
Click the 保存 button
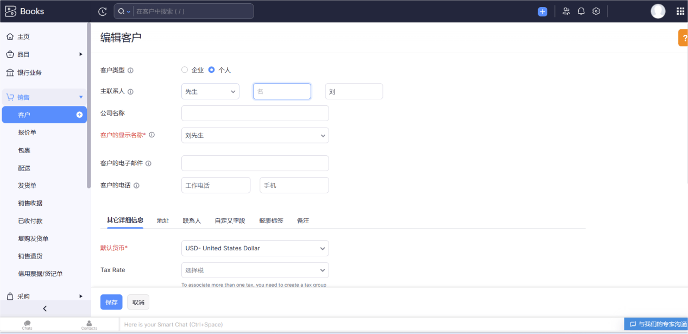[x=111, y=302]
